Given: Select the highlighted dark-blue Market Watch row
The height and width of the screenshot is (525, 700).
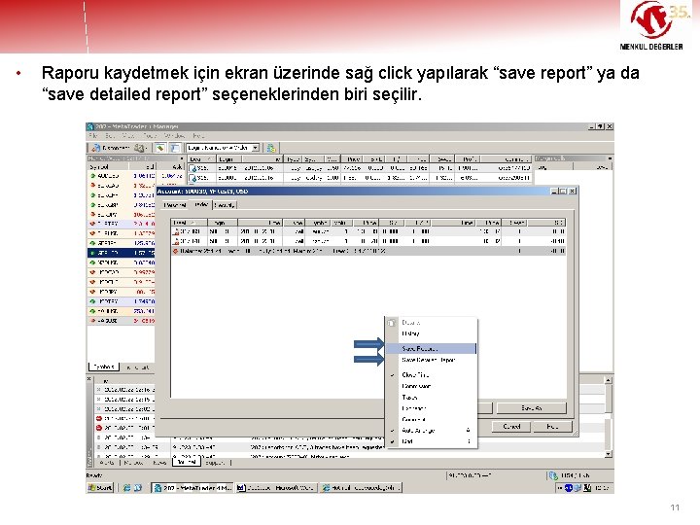Looking at the screenshot, I should point(121,253).
